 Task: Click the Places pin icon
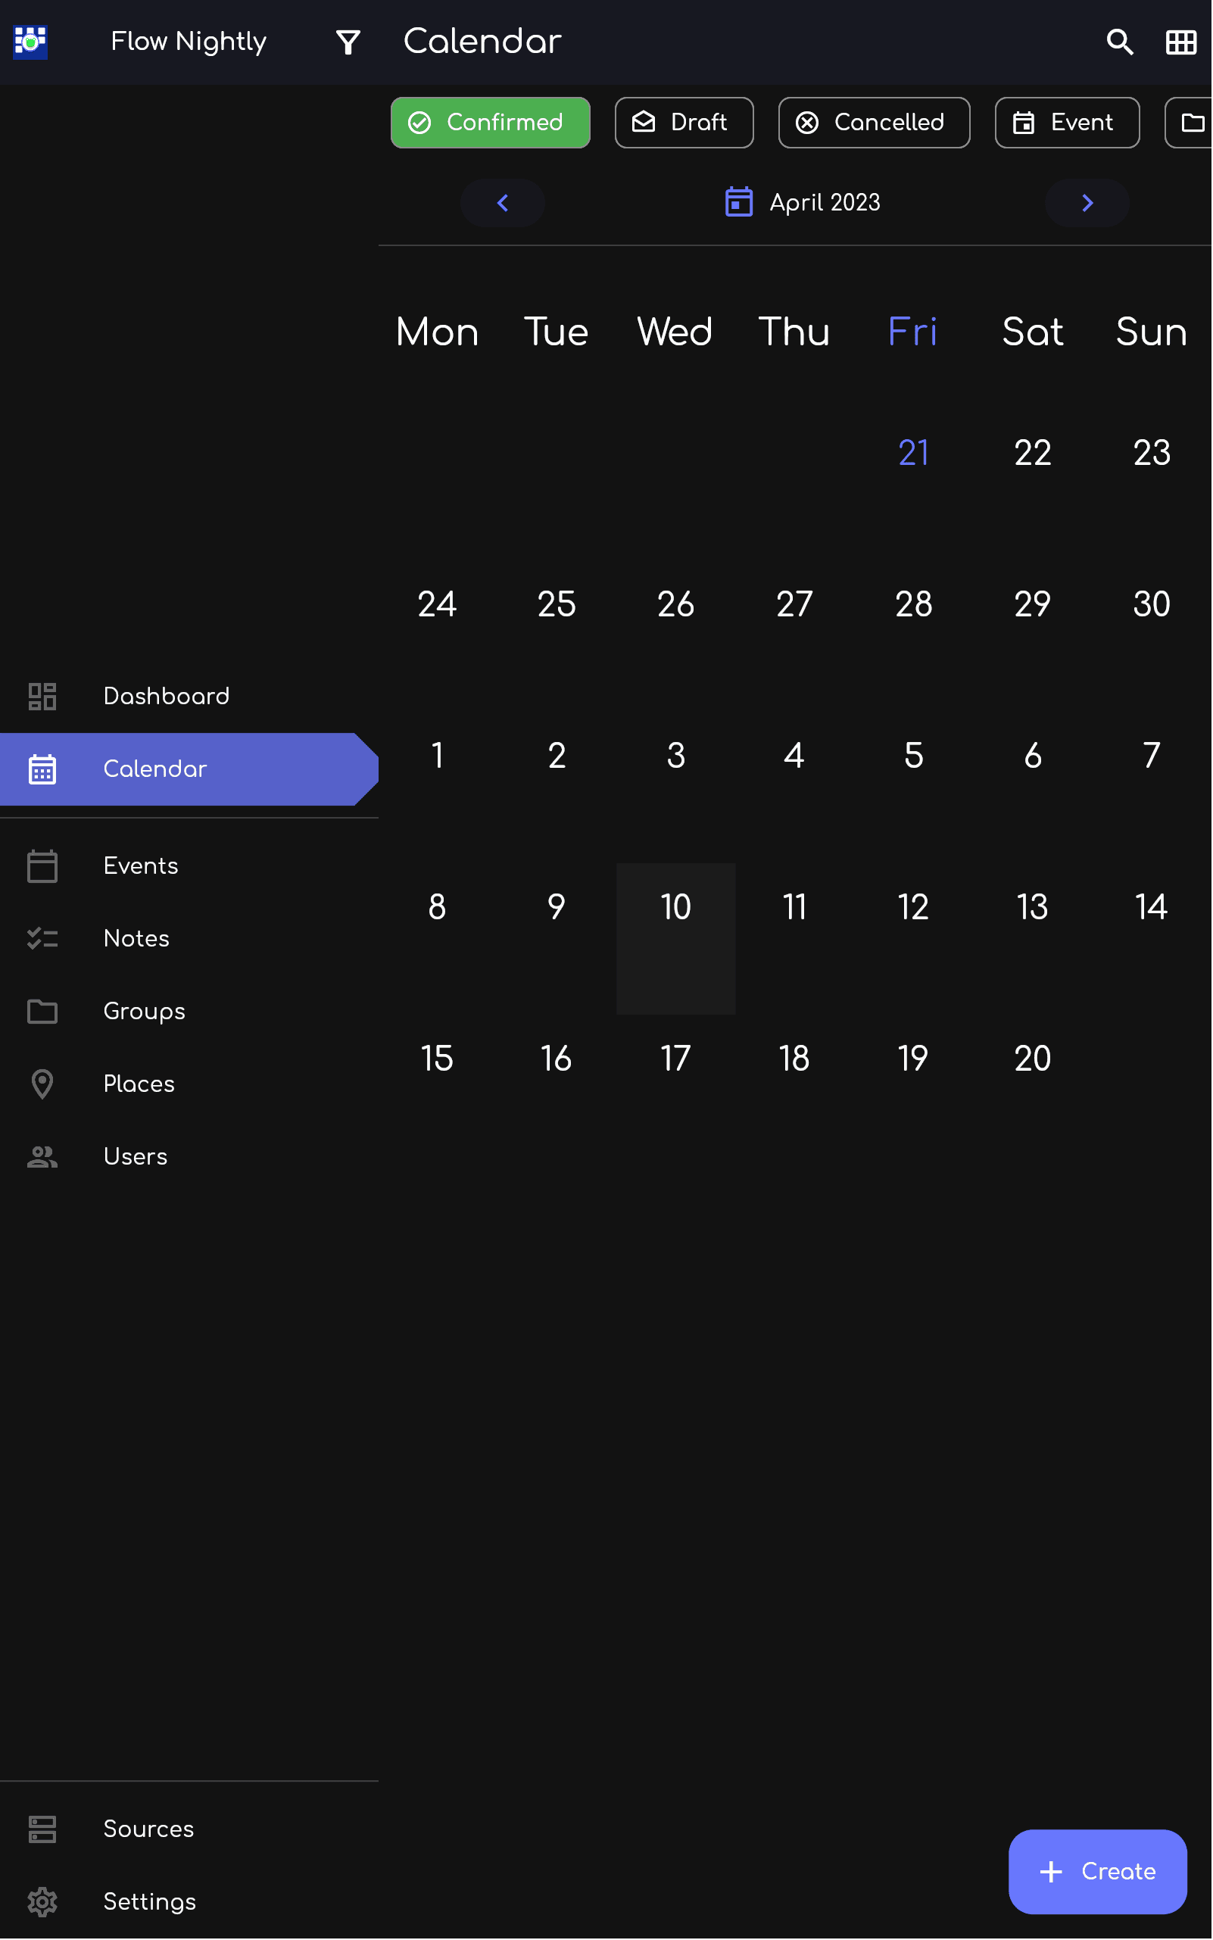click(42, 1083)
